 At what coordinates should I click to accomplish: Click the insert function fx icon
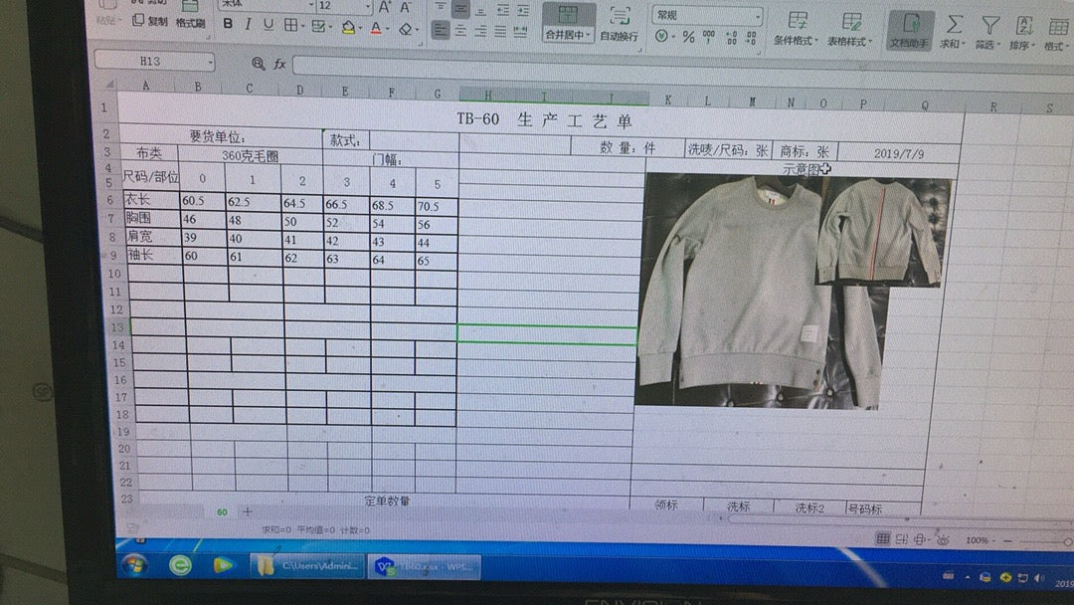point(280,64)
